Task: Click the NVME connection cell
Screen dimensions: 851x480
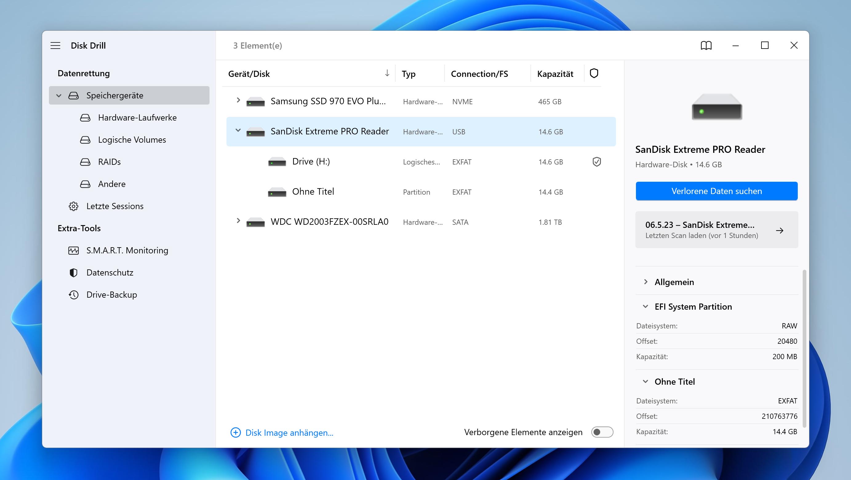Action: (462, 102)
